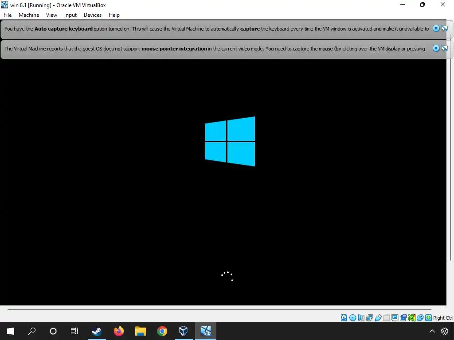Click the hard disk activity status icon
The image size is (454, 340).
click(344, 318)
